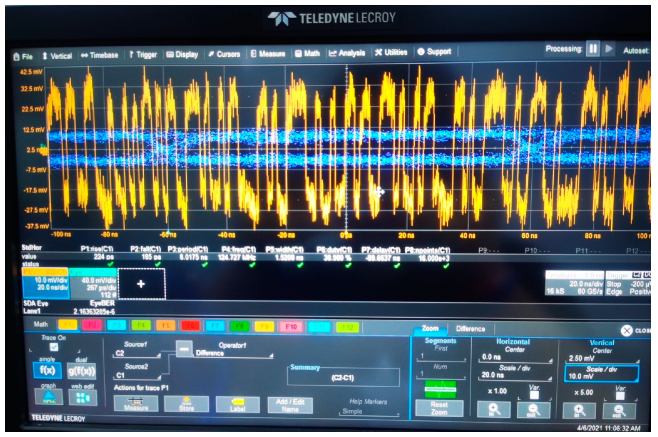Enable the horizontal Var. checkbox
The image size is (658, 437).
coord(534,395)
